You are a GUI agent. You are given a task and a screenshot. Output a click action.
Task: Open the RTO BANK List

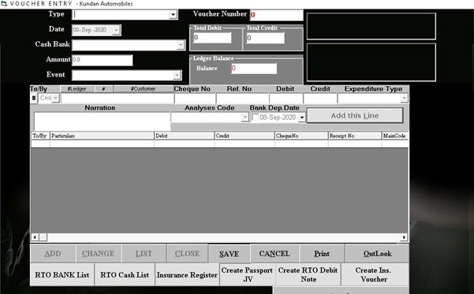pyautogui.click(x=62, y=274)
